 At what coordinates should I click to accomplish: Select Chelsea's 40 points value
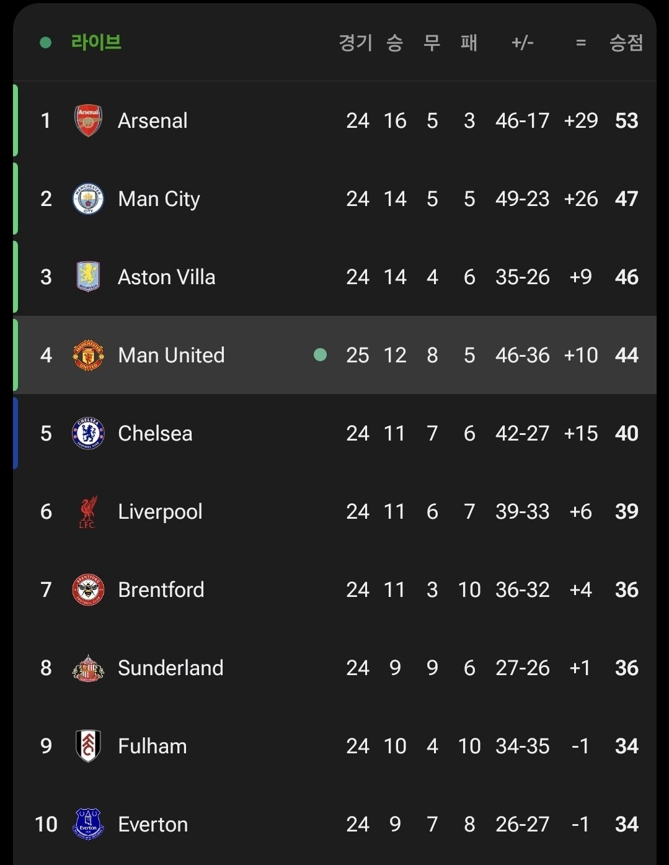click(x=626, y=433)
